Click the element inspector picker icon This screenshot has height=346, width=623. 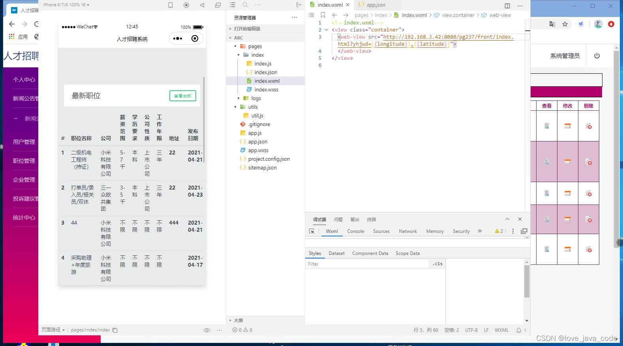point(312,231)
